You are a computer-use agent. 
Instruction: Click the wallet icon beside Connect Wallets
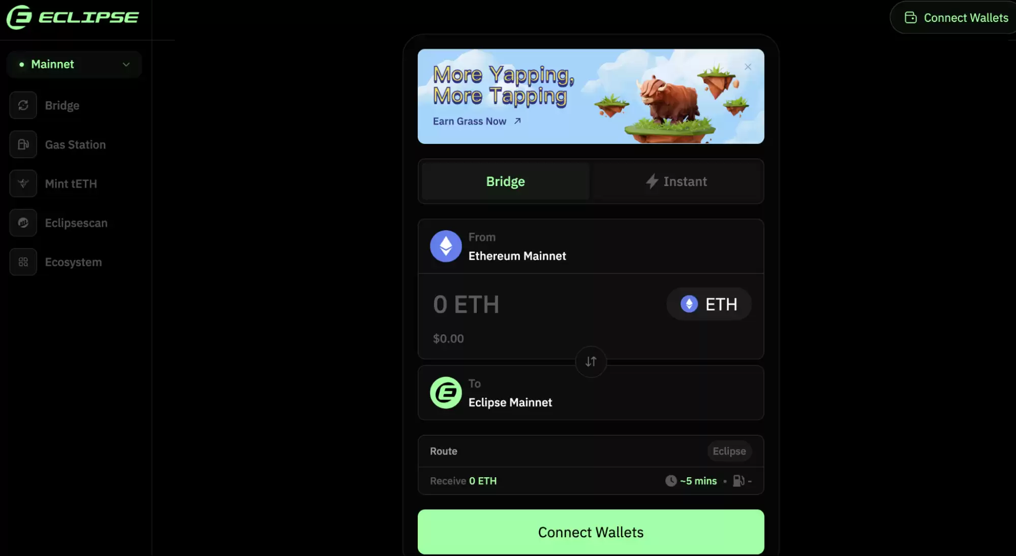910,18
